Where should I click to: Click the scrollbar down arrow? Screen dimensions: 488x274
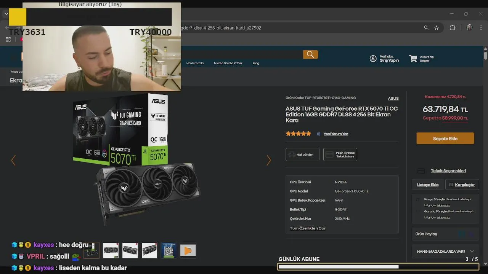[485, 263]
